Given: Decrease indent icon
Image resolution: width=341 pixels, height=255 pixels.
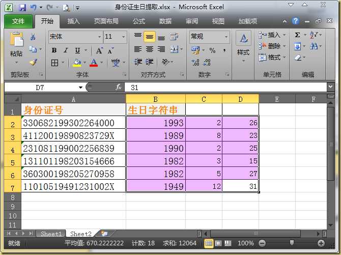Looking at the screenshot, I should 138,62.
